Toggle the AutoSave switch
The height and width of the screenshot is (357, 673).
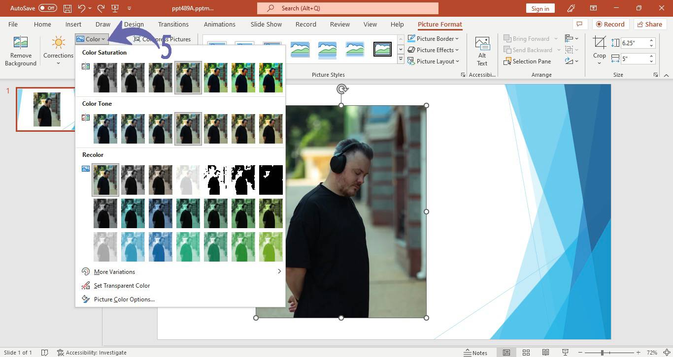point(47,8)
